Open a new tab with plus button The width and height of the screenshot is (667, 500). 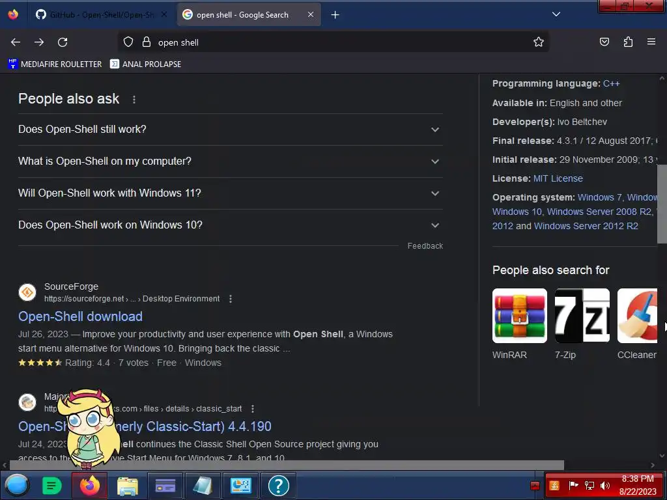pyautogui.click(x=335, y=15)
